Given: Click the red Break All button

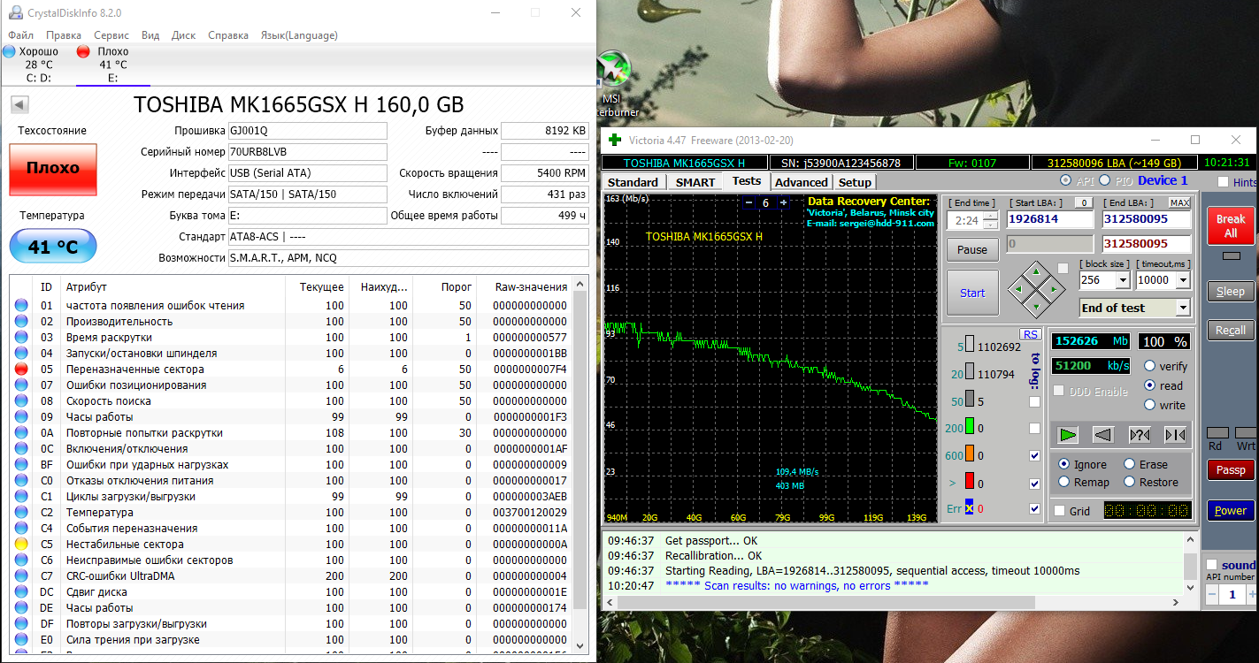Looking at the screenshot, I should click(x=1230, y=226).
